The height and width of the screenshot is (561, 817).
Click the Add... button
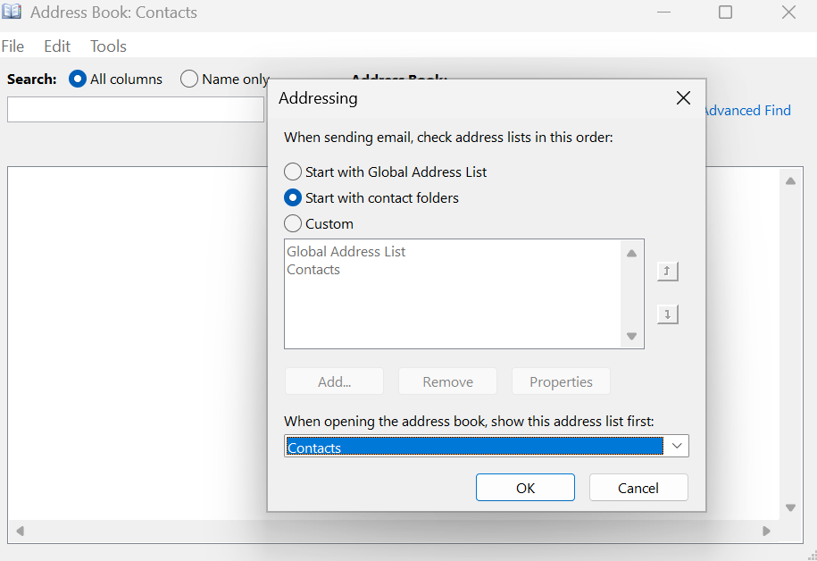[x=334, y=381]
